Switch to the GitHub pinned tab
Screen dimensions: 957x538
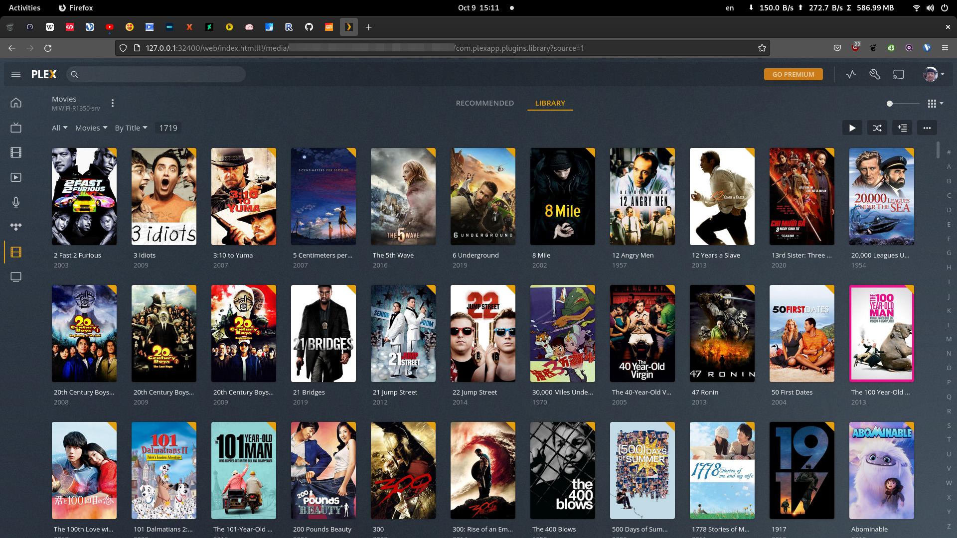coord(309,27)
